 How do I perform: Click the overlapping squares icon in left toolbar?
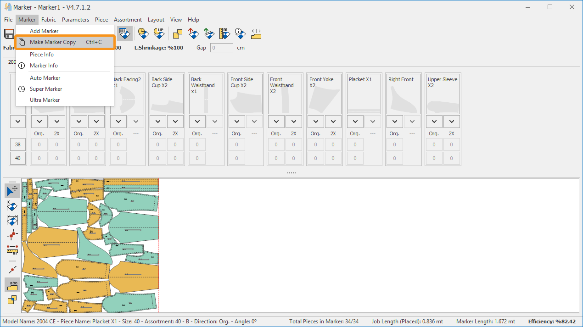tap(12, 299)
